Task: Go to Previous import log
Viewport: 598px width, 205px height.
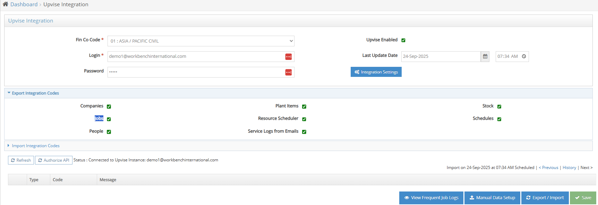Action: pos(548,168)
